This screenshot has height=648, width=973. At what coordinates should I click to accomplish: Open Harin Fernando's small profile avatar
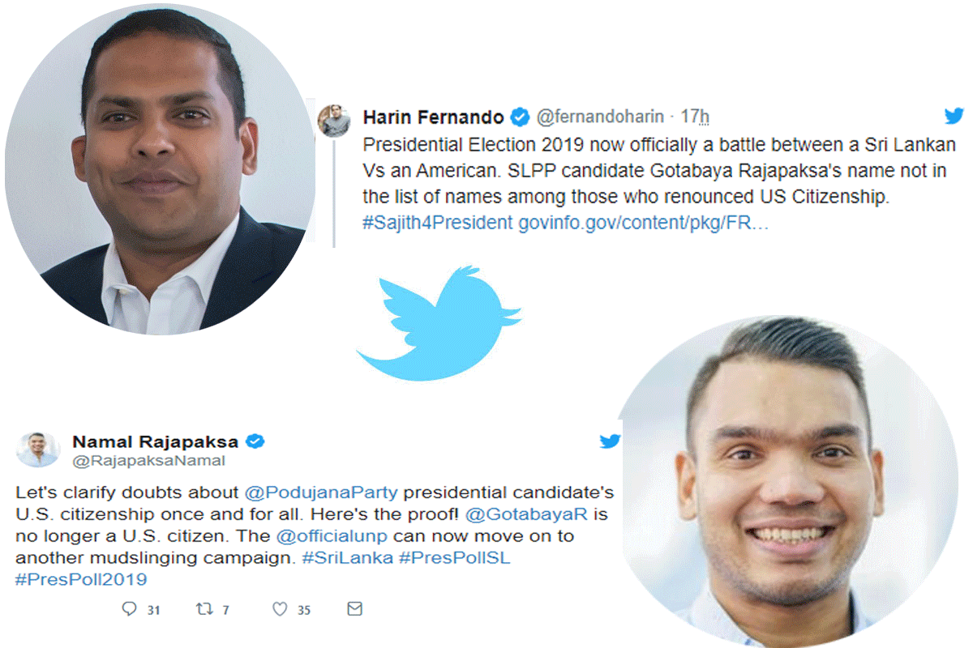[334, 120]
